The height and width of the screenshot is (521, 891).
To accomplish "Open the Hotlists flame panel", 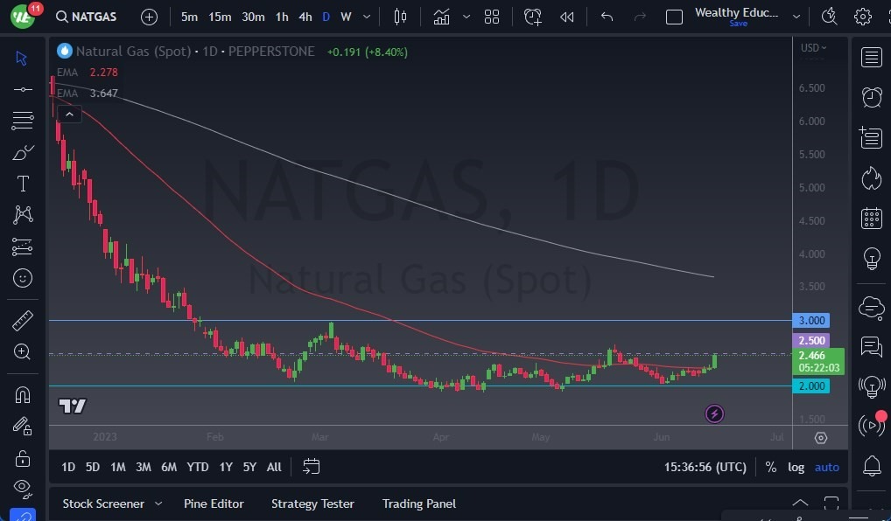I will click(x=871, y=178).
